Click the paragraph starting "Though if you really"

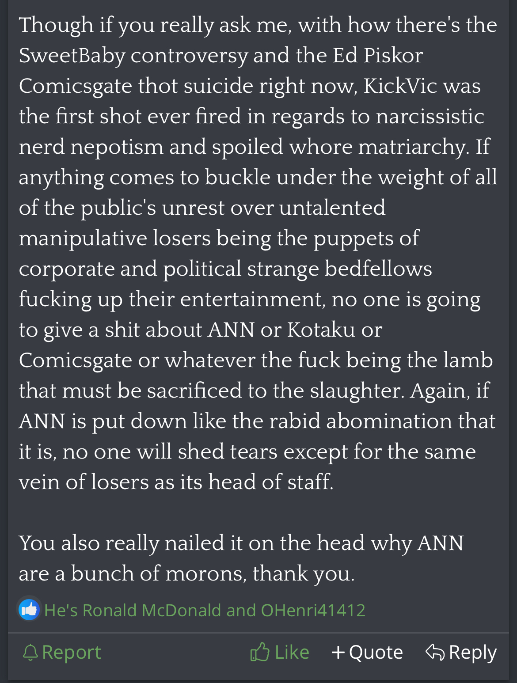258,253
